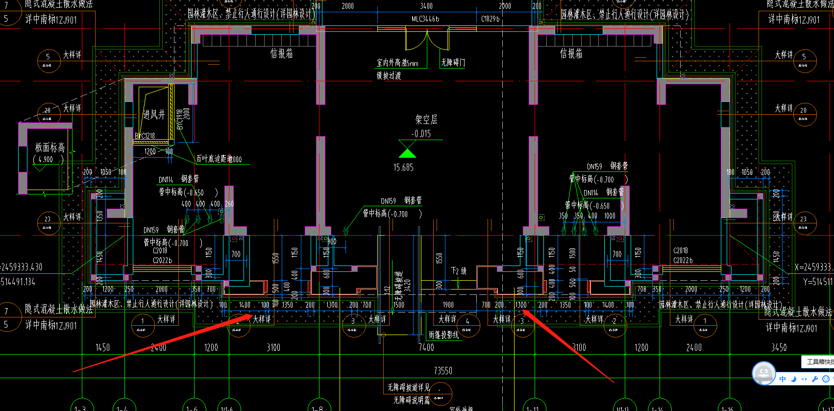Screen dimensions: 834x411
Task: Pick the 3400 top dimension text
Action: [x=426, y=6]
